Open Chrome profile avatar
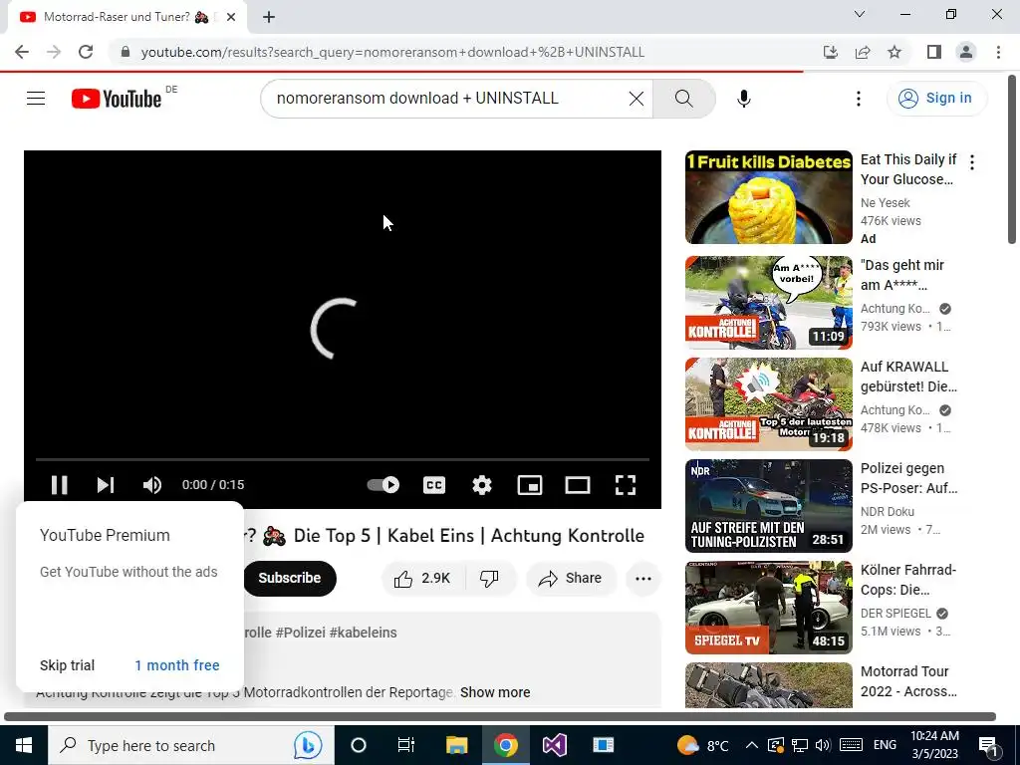Image resolution: width=1020 pixels, height=765 pixels. [966, 52]
